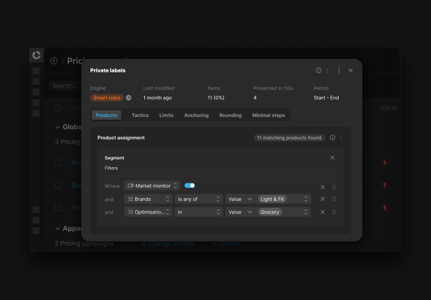Click the app logo in background sidebar
Screen dimensions: 431x300
tap(36, 55)
